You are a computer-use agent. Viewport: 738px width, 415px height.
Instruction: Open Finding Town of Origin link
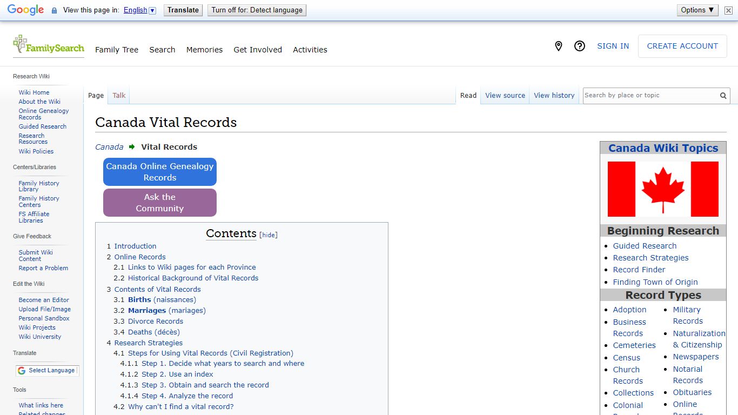[655, 282]
